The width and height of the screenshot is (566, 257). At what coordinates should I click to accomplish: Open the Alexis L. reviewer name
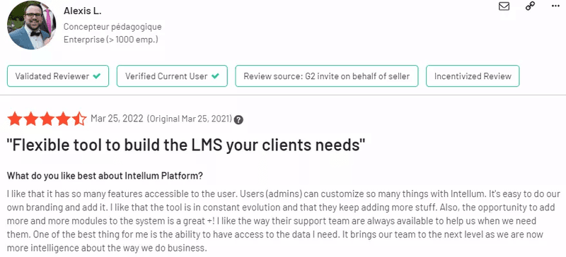(x=82, y=11)
